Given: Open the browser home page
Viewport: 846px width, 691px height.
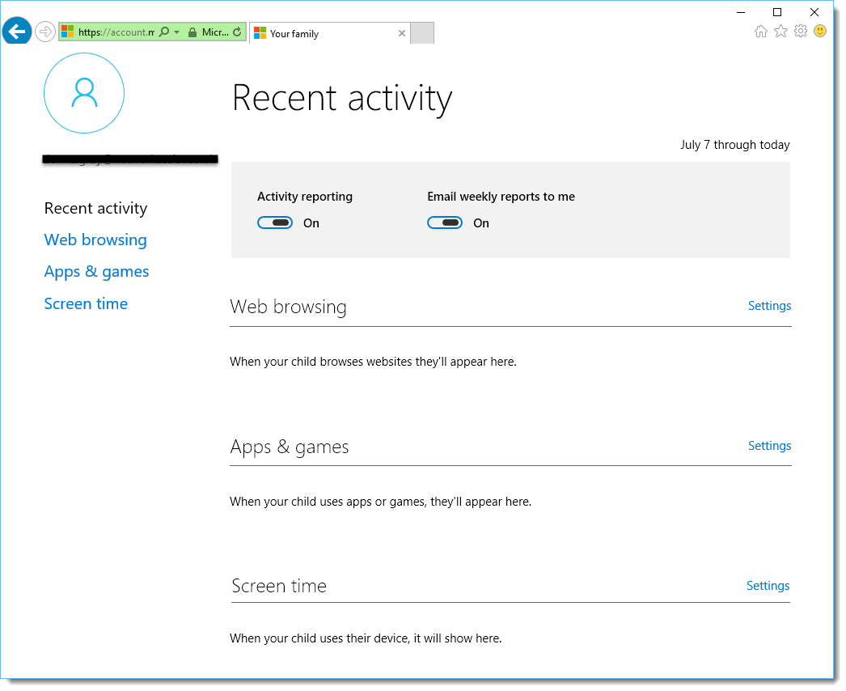Looking at the screenshot, I should [761, 31].
